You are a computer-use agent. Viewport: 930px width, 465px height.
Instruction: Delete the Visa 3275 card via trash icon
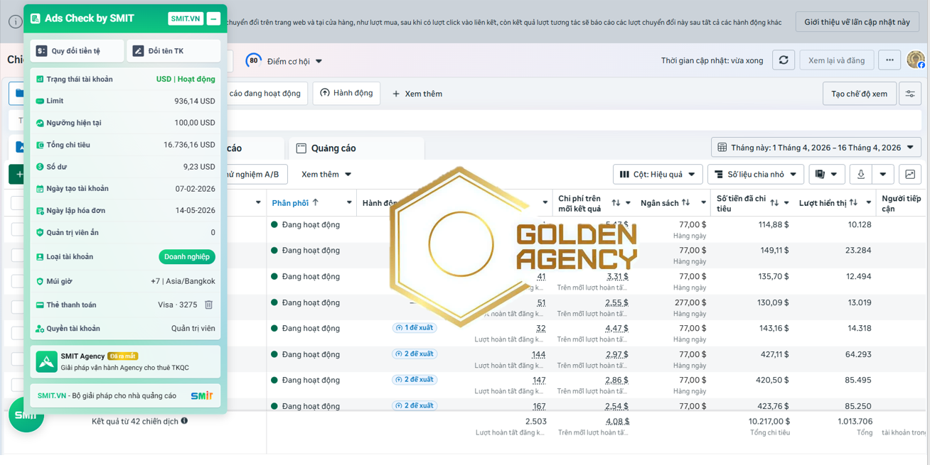point(209,305)
